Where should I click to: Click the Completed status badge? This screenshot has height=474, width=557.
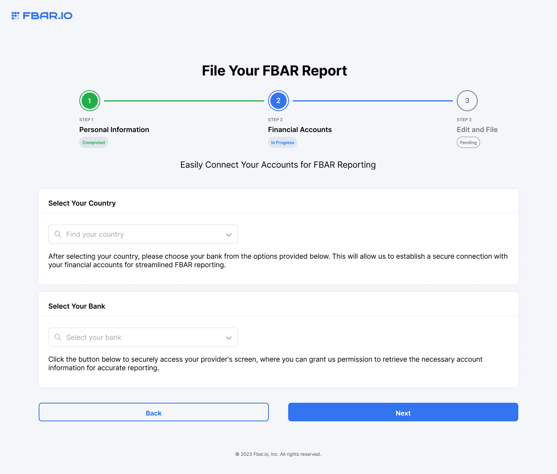[x=94, y=143]
